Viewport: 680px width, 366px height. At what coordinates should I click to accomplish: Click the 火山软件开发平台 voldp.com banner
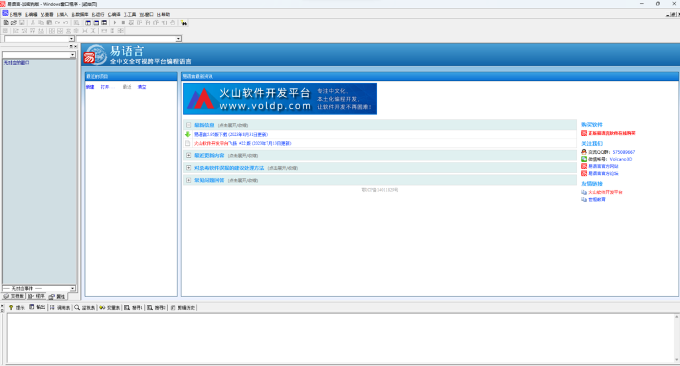point(280,98)
